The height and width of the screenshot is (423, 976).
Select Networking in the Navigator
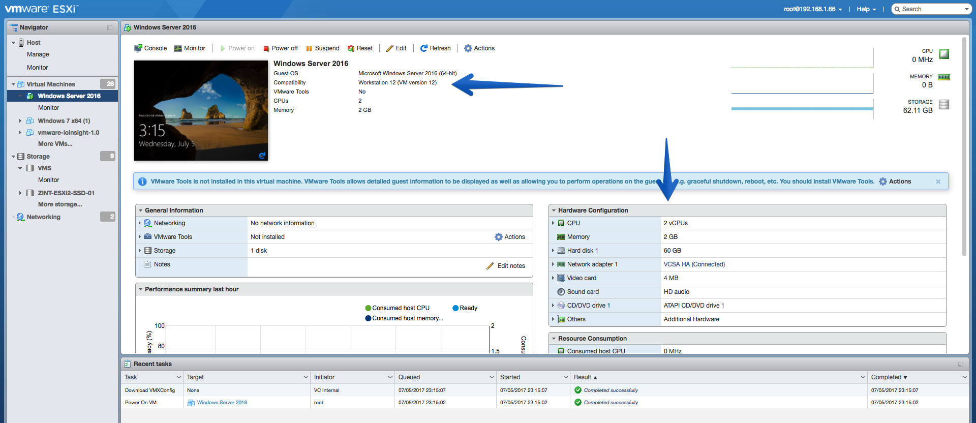point(44,217)
